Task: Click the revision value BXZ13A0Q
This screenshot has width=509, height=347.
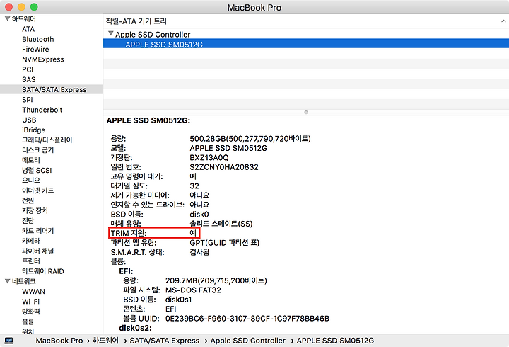Action: (x=209, y=158)
